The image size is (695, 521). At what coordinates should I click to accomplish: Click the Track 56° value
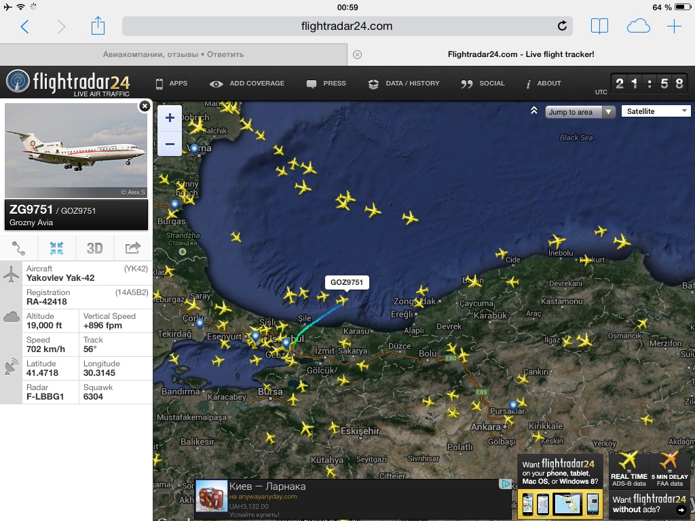coord(90,349)
